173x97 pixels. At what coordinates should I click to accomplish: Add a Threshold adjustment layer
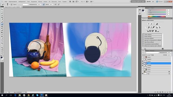pyautogui.click(x=153, y=31)
